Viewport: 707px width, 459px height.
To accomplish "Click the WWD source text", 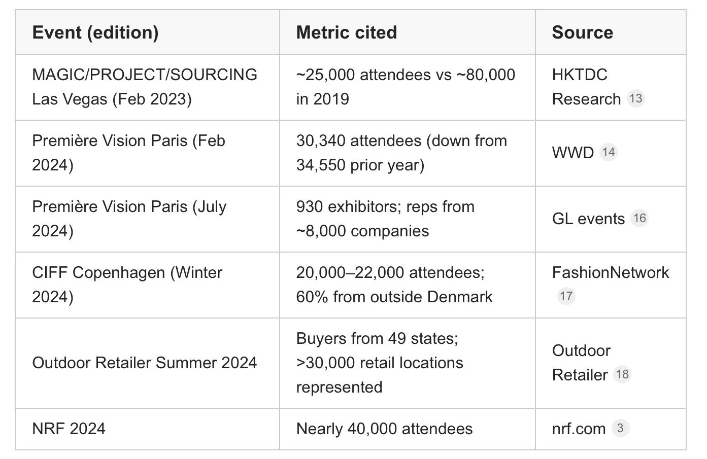I will point(573,153).
